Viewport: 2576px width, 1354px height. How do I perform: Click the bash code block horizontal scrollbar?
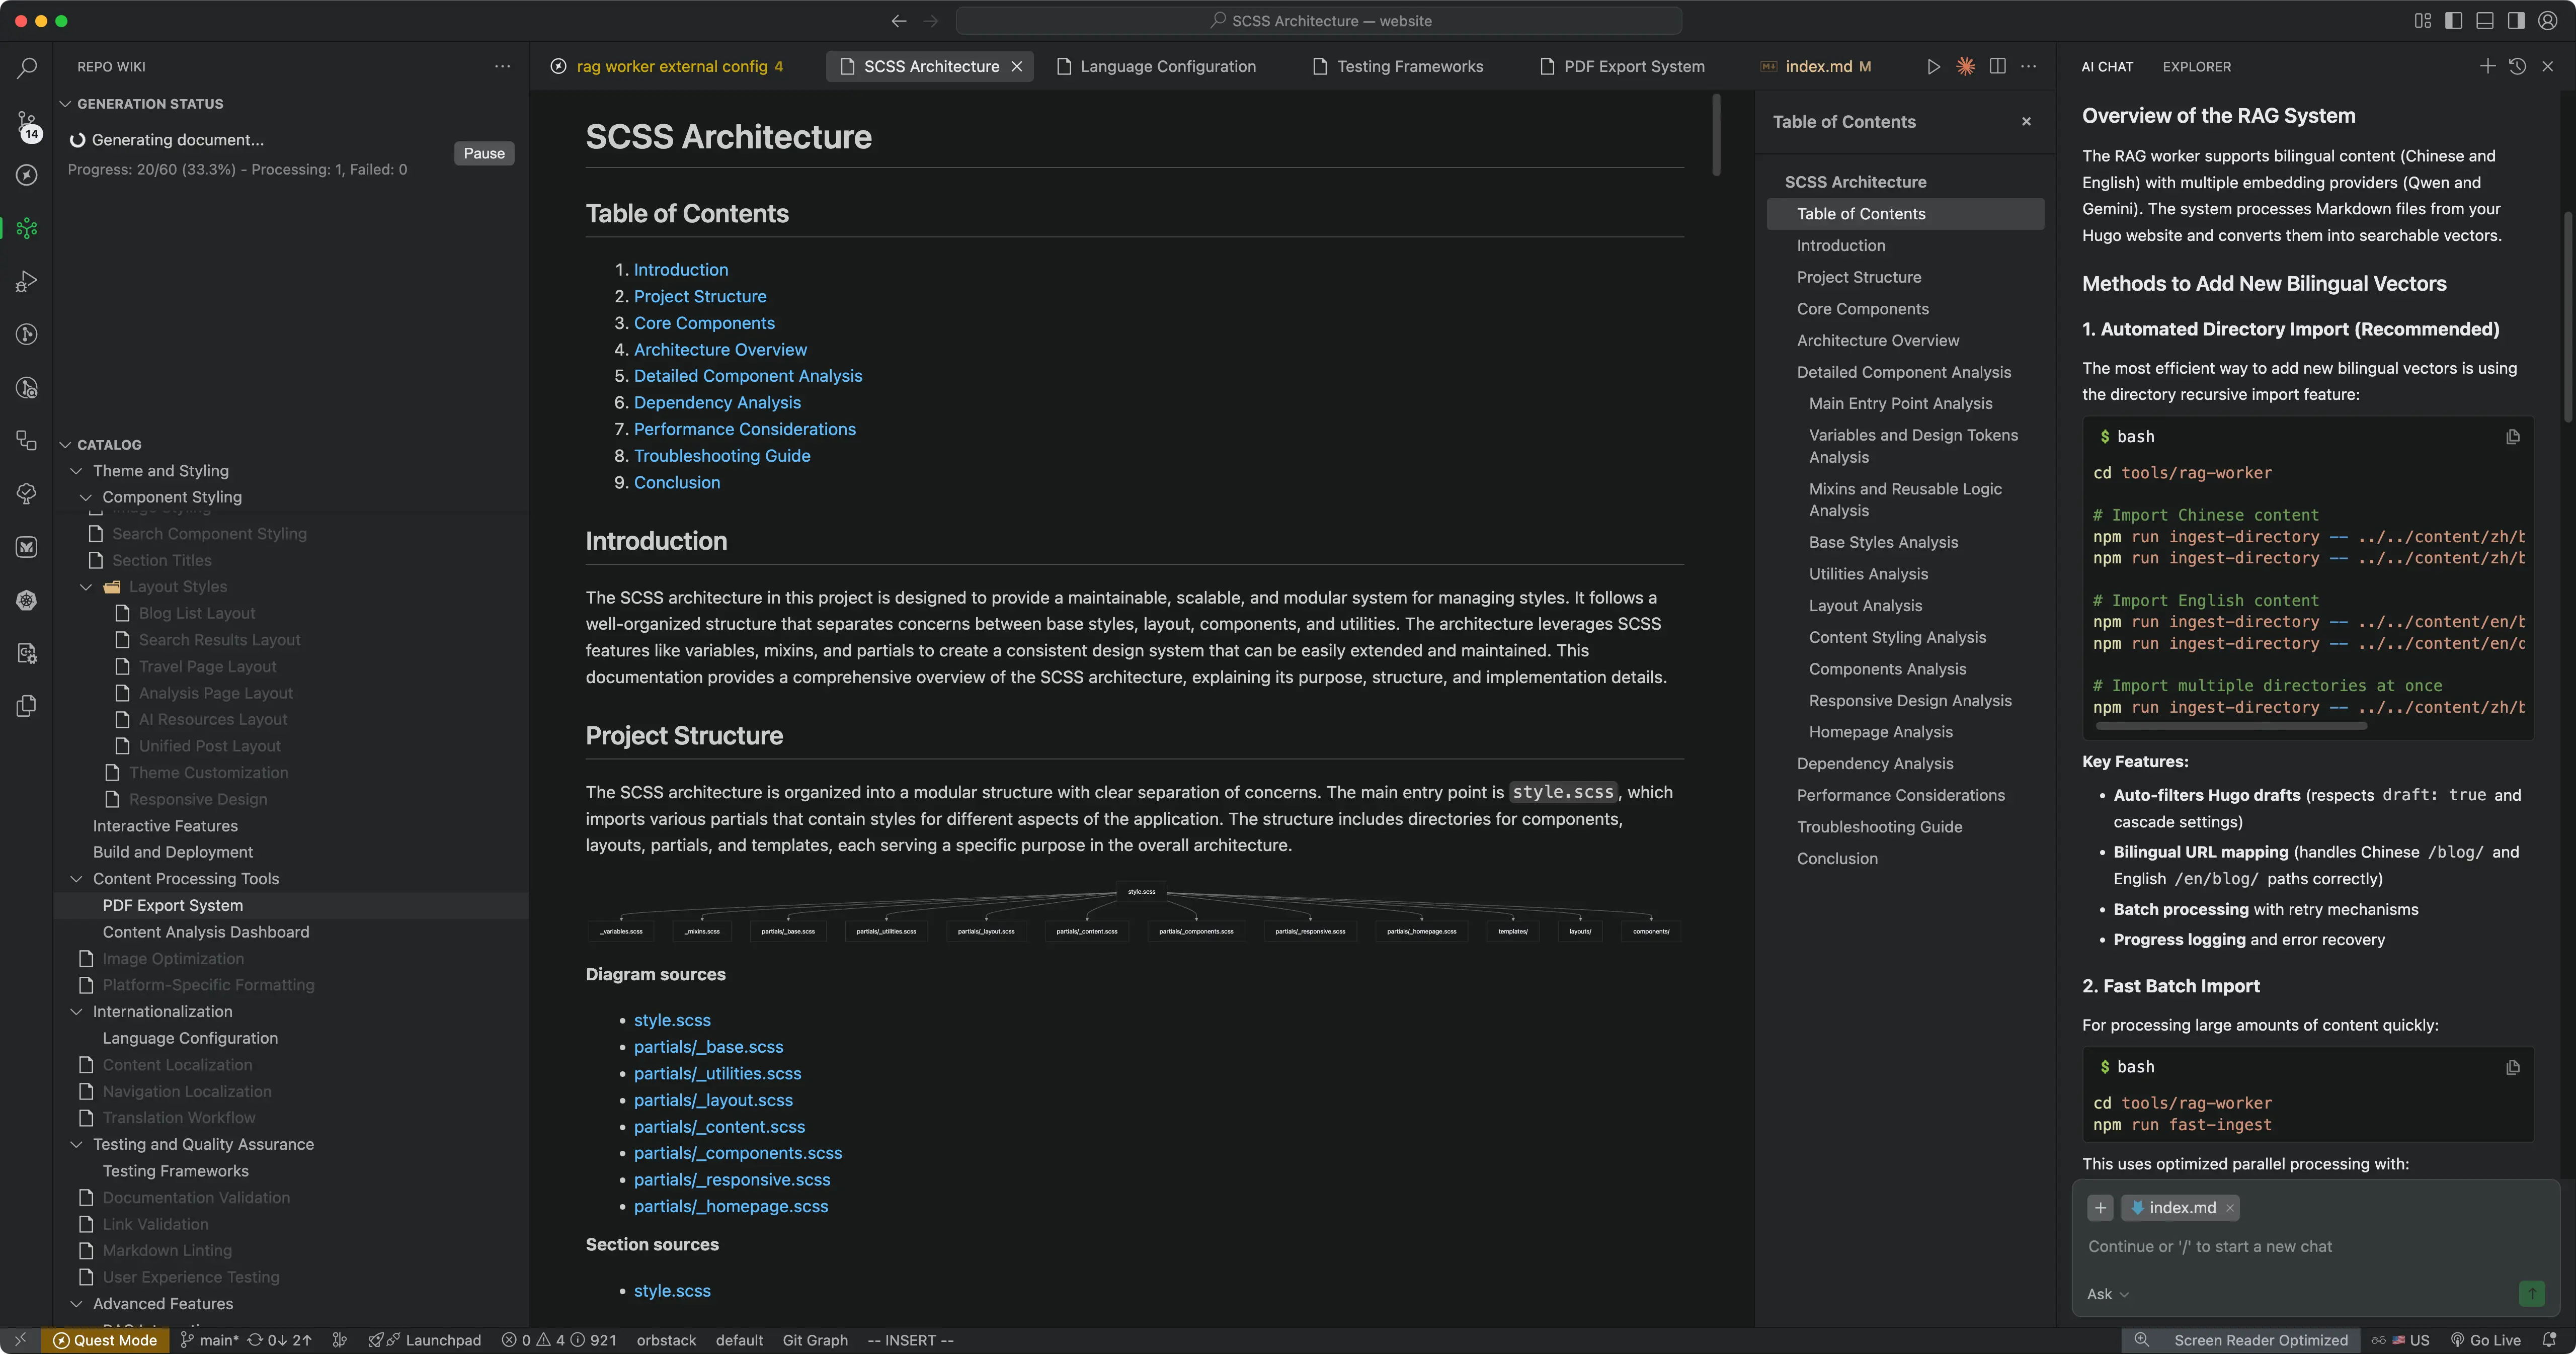[x=2230, y=726]
